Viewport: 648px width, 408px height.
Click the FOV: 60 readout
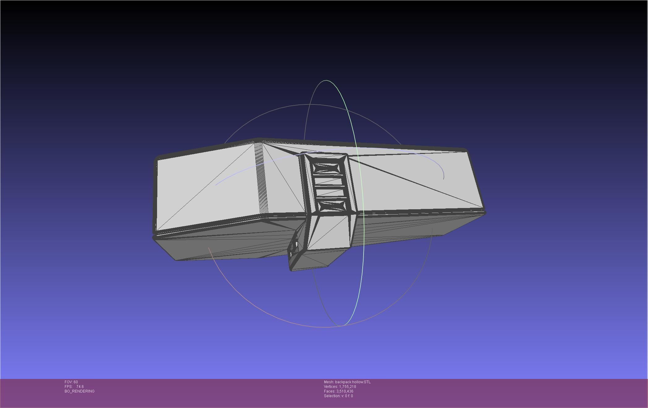click(x=71, y=382)
